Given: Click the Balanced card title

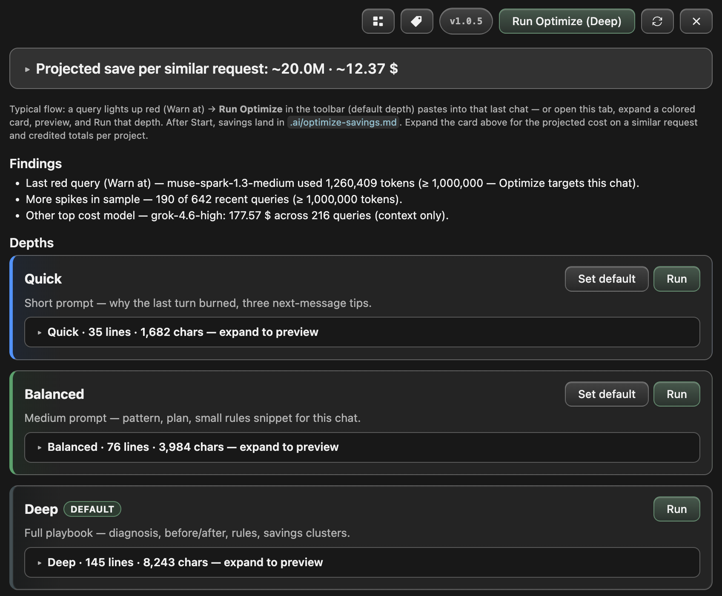Looking at the screenshot, I should coord(54,394).
